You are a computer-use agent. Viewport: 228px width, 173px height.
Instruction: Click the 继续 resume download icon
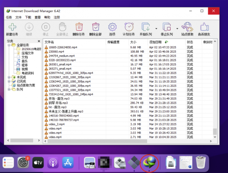click(29, 27)
